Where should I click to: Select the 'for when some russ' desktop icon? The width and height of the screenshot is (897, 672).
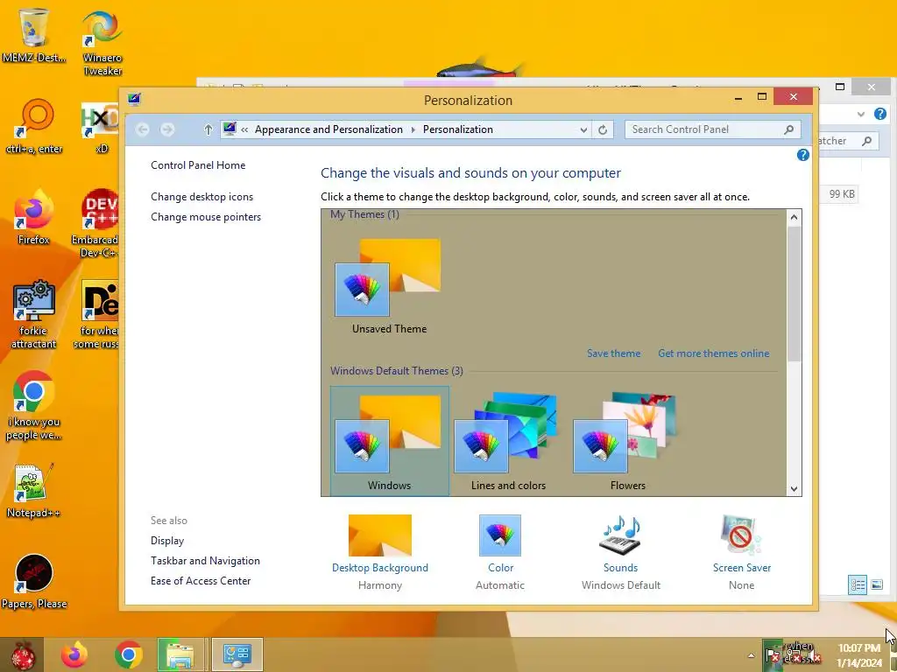click(97, 314)
